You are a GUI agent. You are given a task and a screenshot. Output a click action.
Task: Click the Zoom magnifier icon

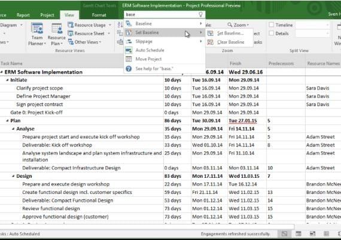(230, 25)
